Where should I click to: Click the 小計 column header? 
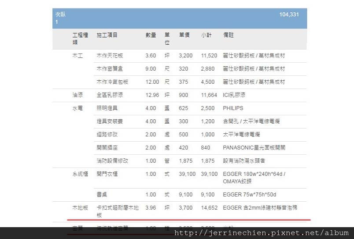point(206,35)
